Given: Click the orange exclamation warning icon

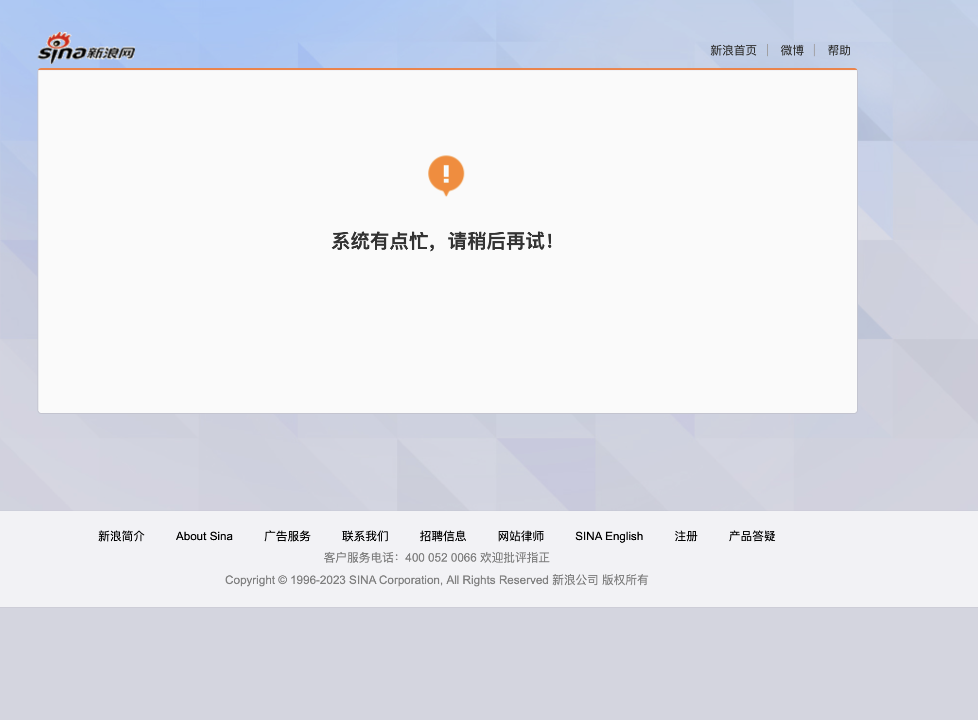Looking at the screenshot, I should (x=446, y=174).
